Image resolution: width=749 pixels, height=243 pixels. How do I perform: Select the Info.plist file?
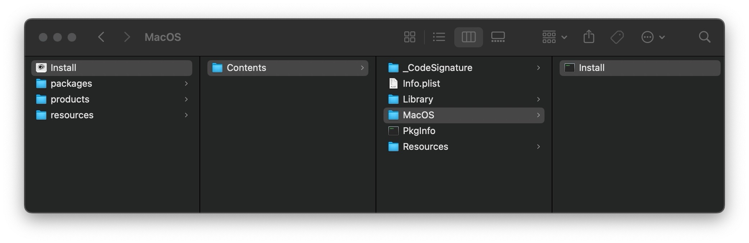(x=421, y=84)
